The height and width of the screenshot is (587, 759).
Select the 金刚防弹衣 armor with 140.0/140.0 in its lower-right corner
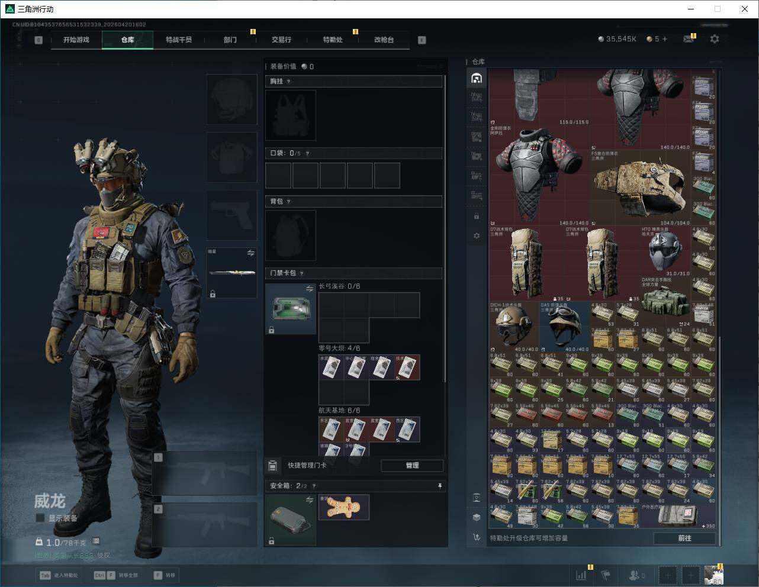(540, 175)
